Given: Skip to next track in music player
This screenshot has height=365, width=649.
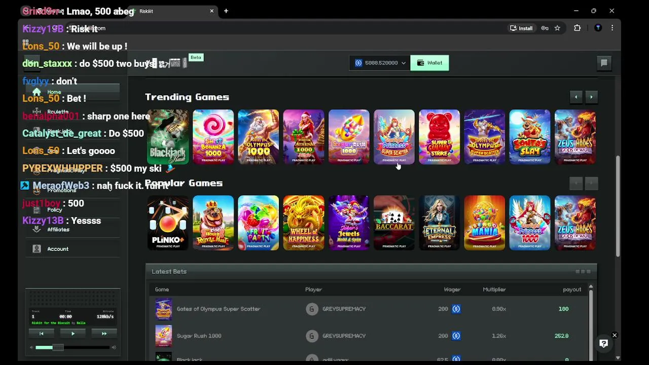Looking at the screenshot, I should [x=104, y=334].
